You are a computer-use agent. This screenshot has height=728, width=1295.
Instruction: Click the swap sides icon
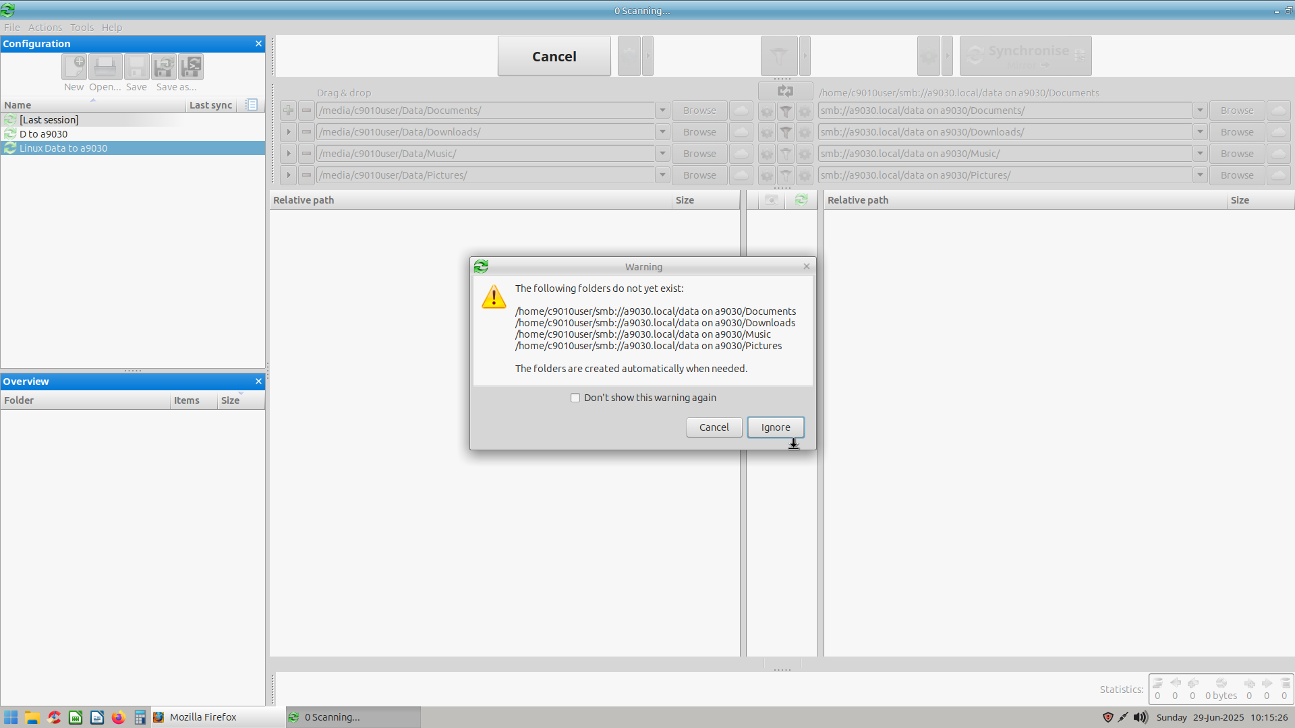[785, 91]
